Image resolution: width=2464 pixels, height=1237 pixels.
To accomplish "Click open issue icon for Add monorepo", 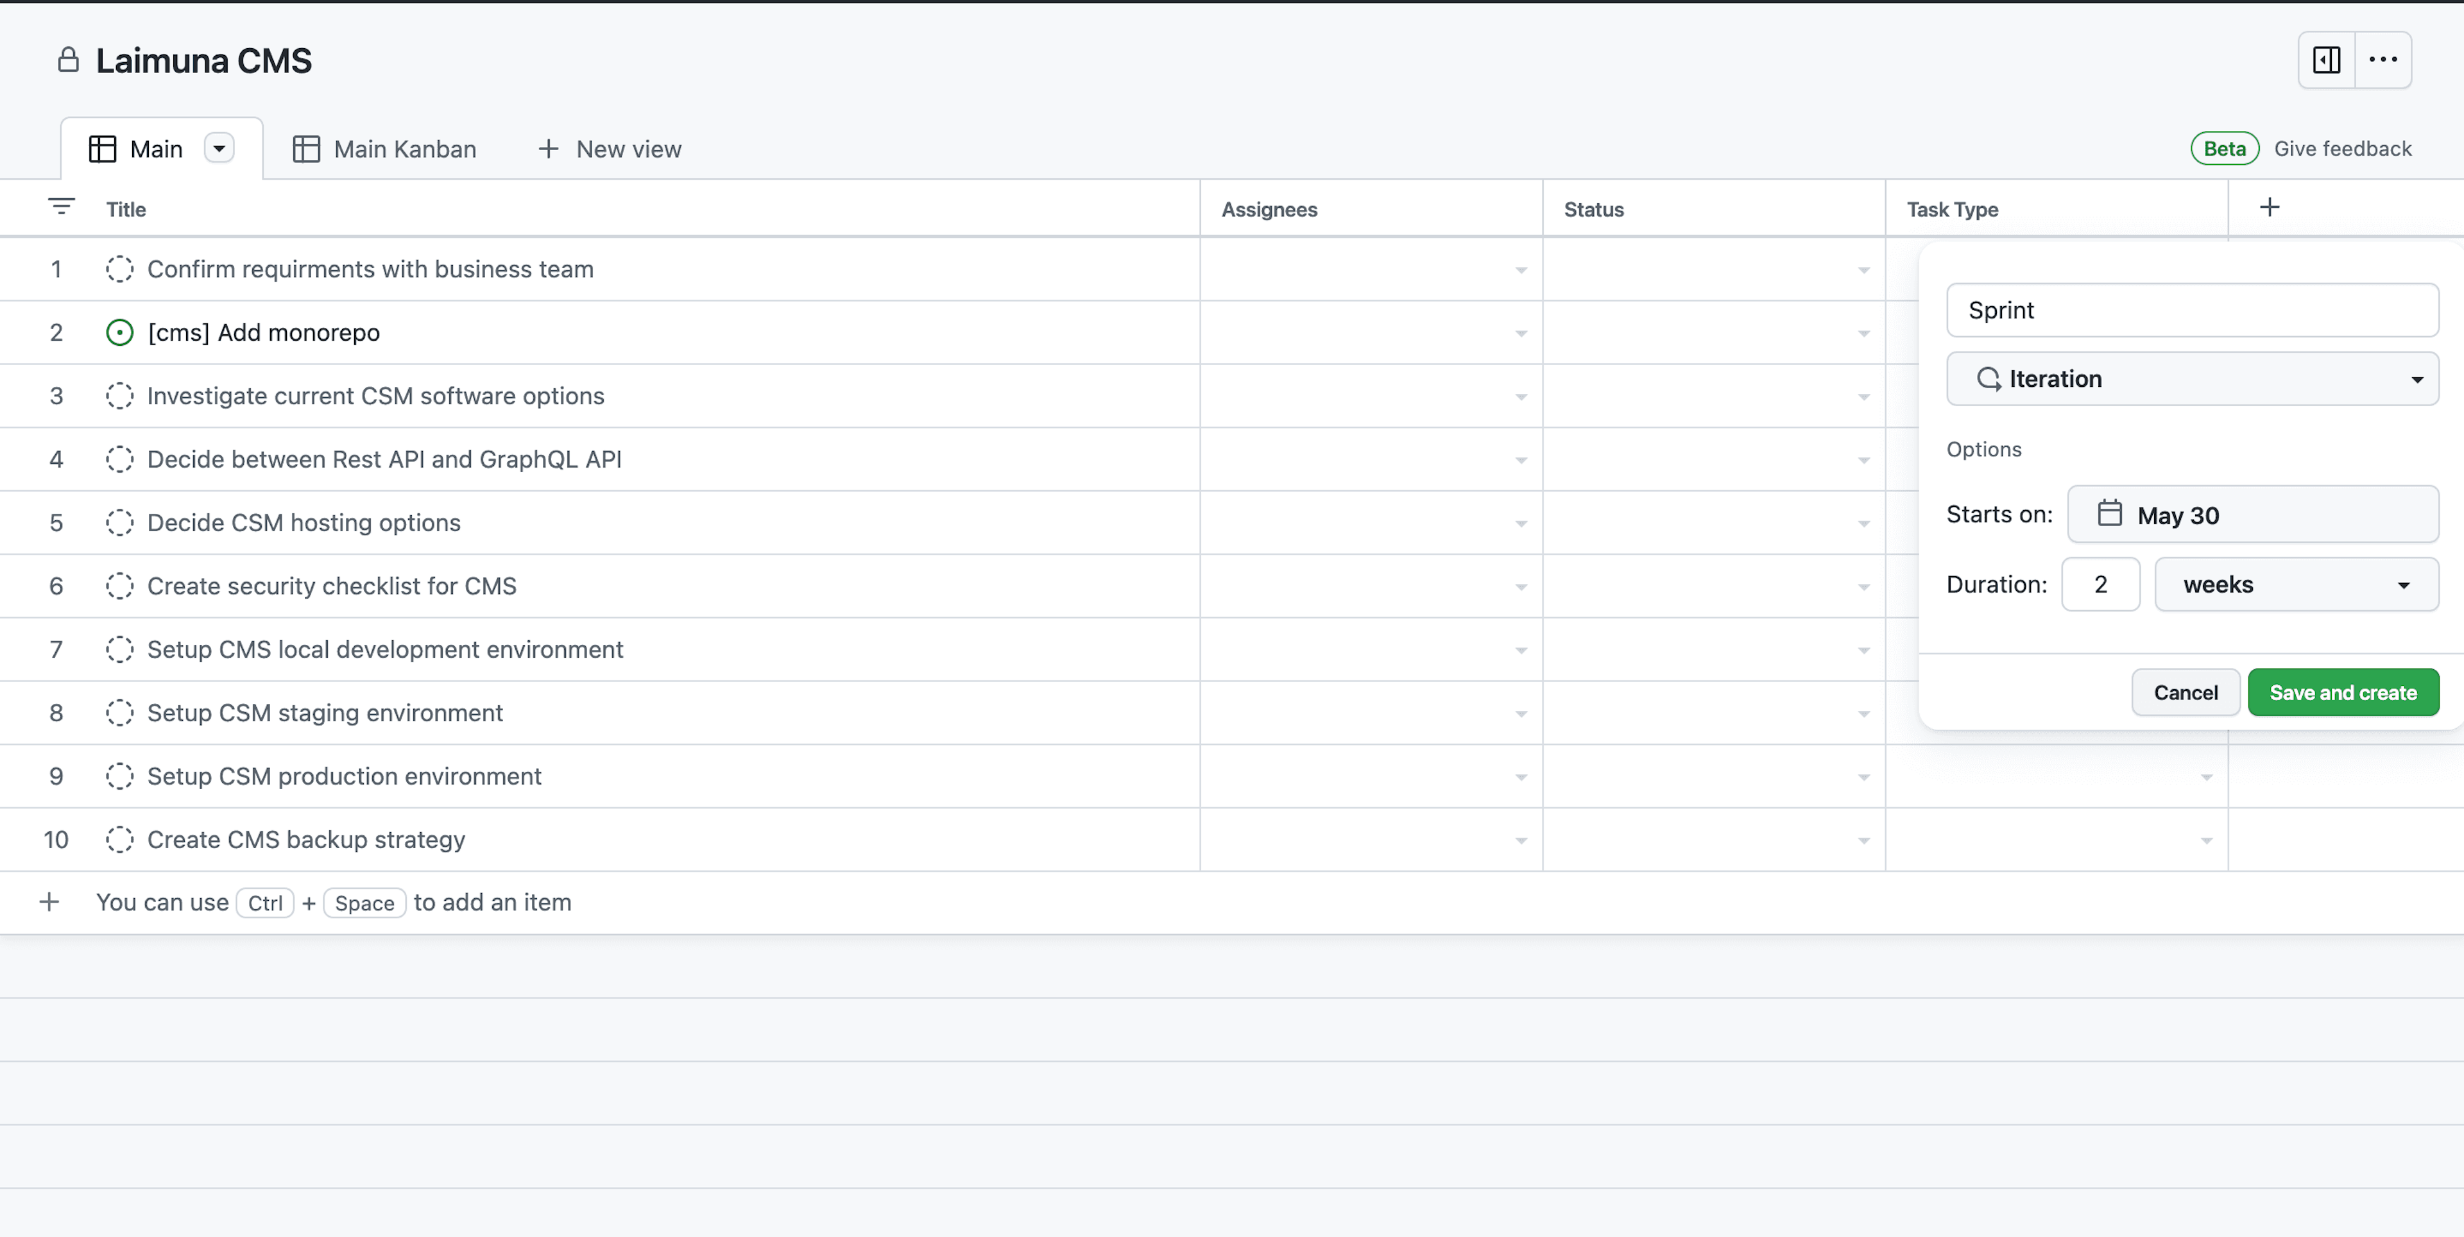I will click(119, 332).
